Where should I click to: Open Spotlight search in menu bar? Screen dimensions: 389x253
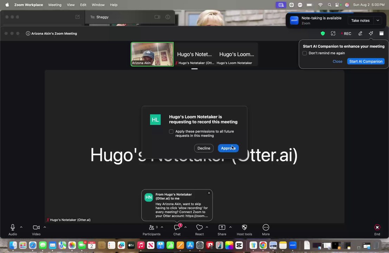pos(330,5)
